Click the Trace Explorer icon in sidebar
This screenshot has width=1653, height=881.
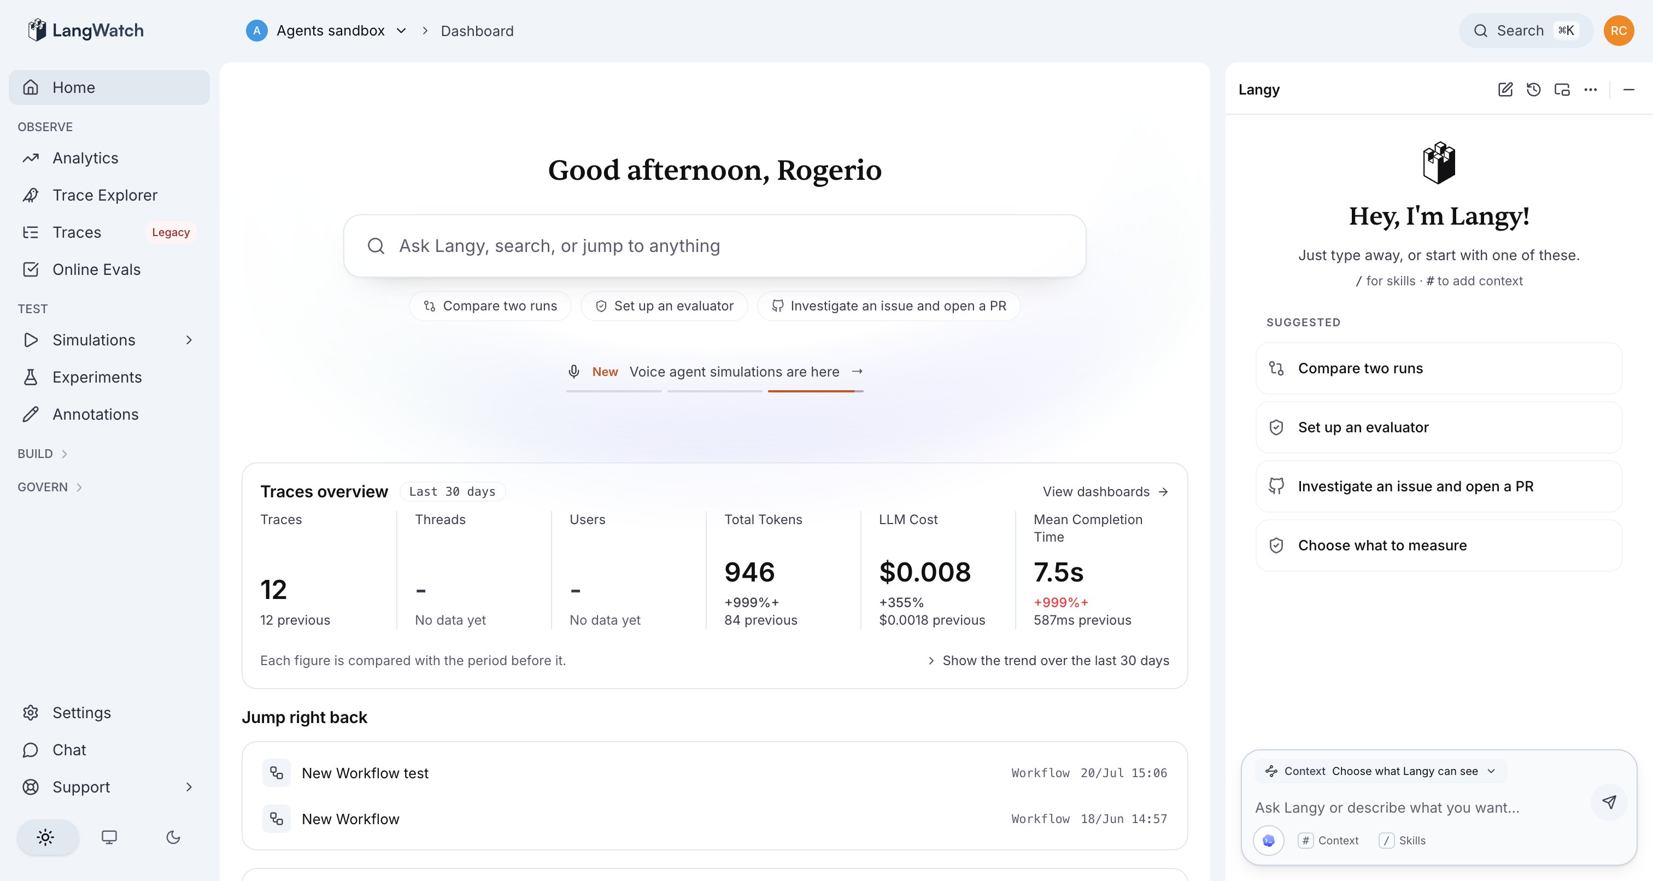point(31,195)
